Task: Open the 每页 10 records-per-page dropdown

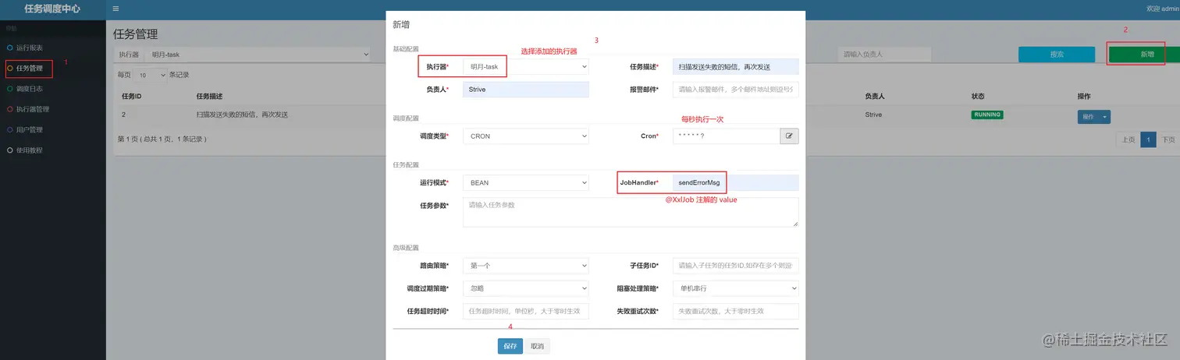Action: pyautogui.click(x=150, y=75)
